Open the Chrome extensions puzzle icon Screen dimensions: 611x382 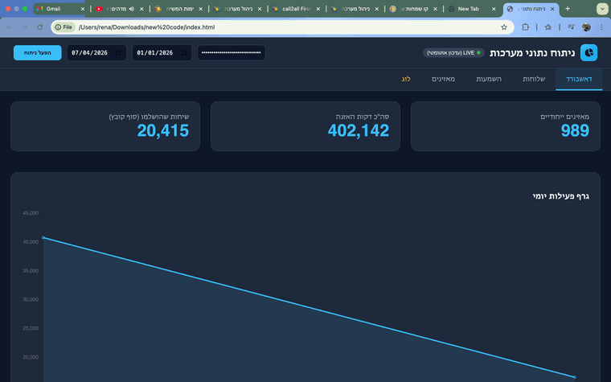(x=526, y=27)
